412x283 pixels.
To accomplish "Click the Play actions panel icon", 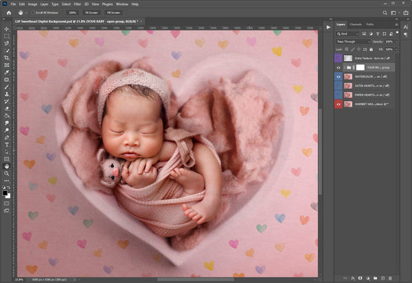I will point(328,26).
